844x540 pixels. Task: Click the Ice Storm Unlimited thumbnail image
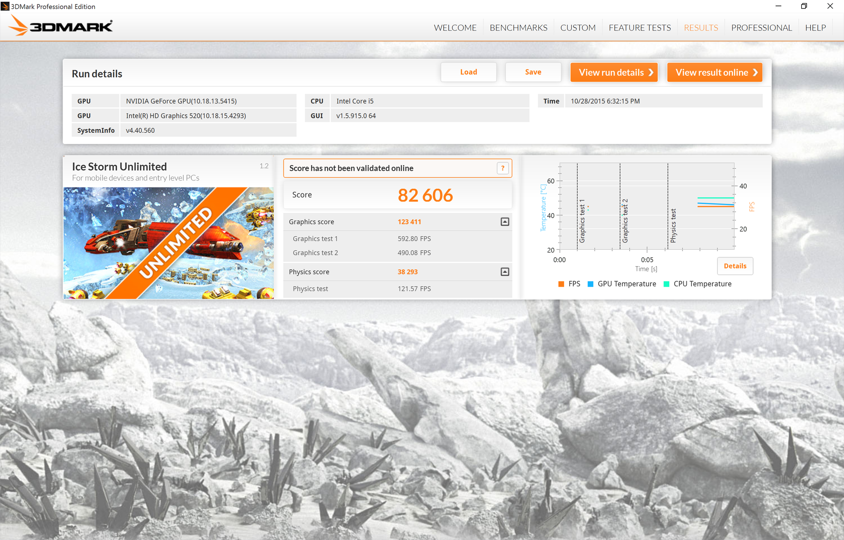coord(168,243)
